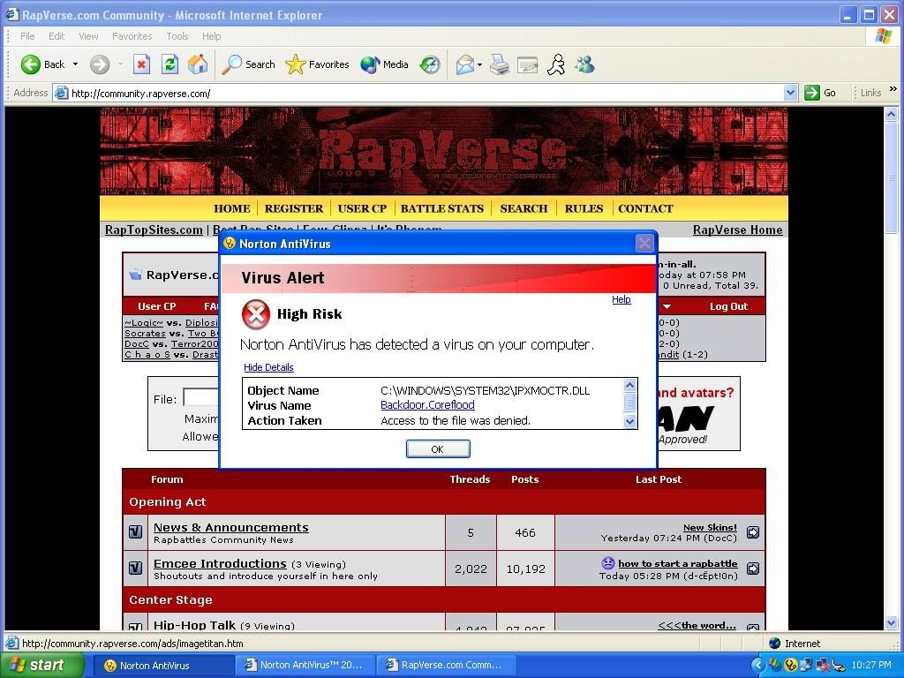904x678 pixels.
Task: Click the forum status icon beside Emcee Introductions
Action: point(135,568)
